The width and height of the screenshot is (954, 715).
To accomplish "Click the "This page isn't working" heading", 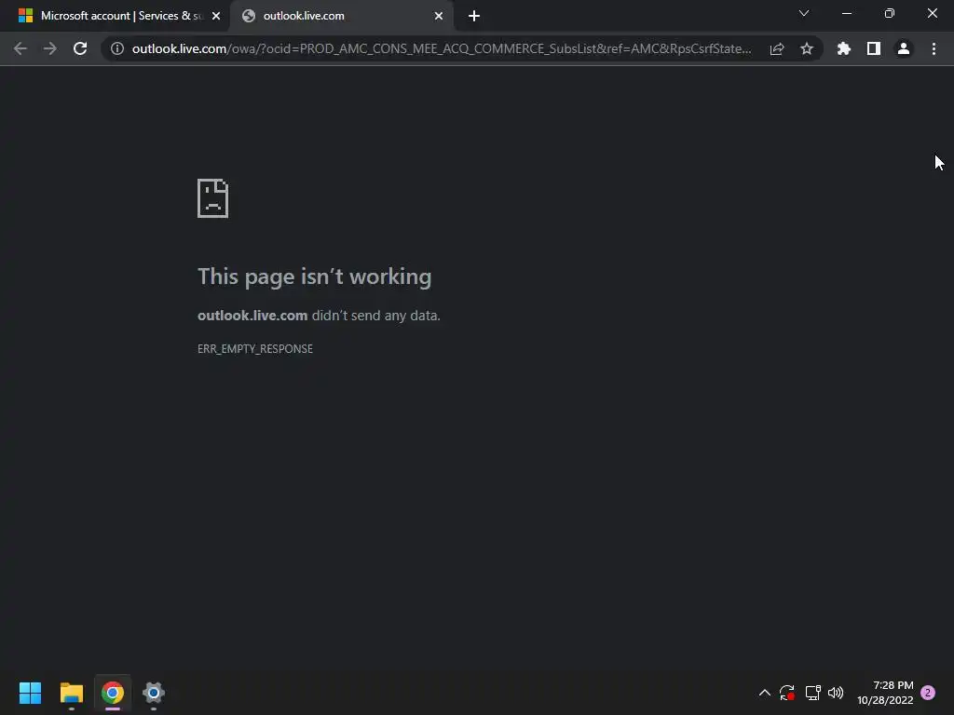I will [315, 277].
